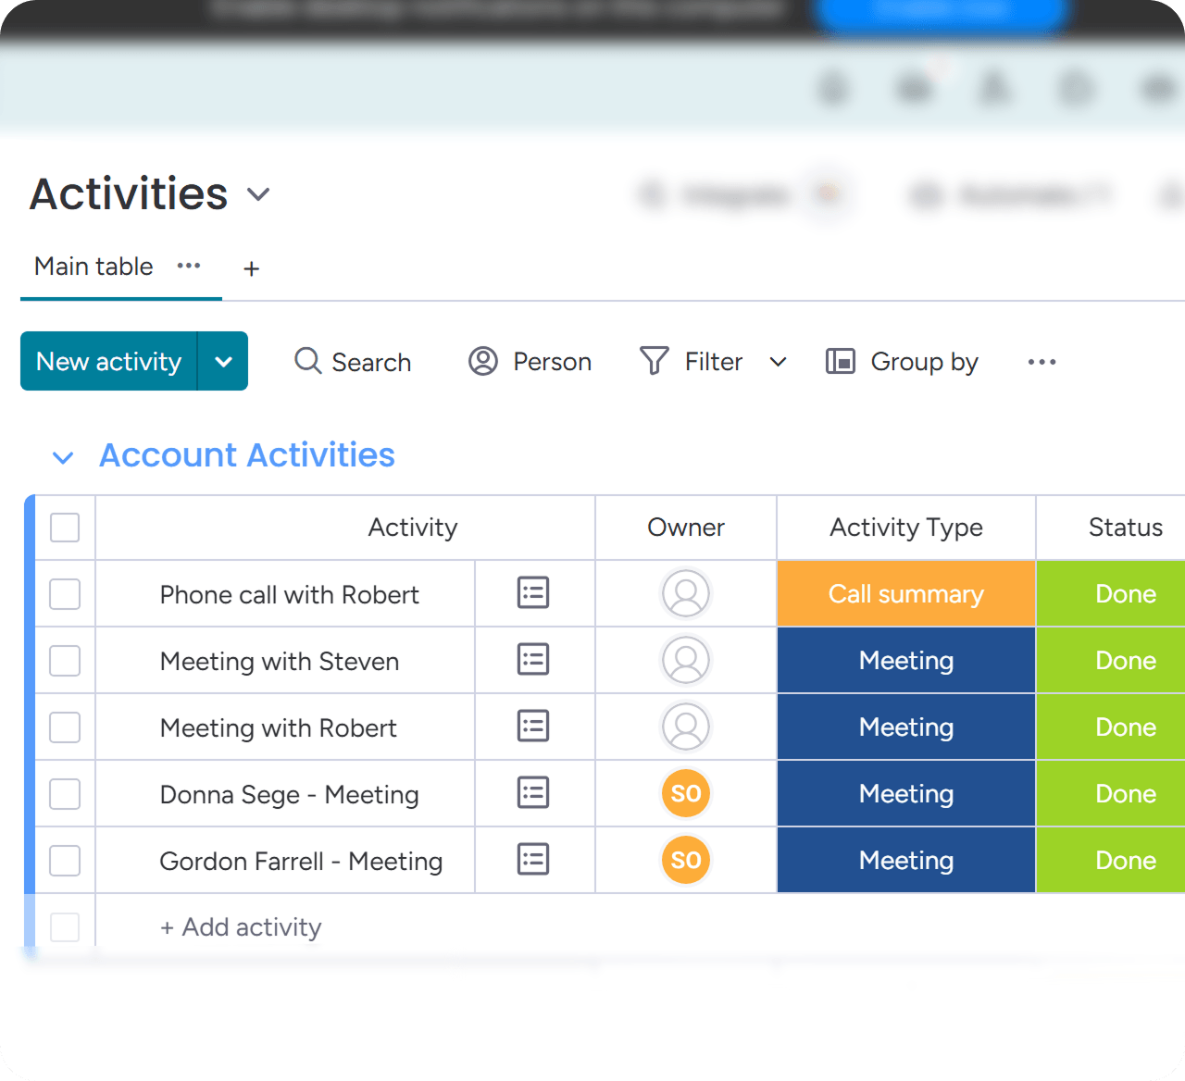This screenshot has height=1081, width=1185.
Task: Open the Filter funnel tool
Action: 692,361
